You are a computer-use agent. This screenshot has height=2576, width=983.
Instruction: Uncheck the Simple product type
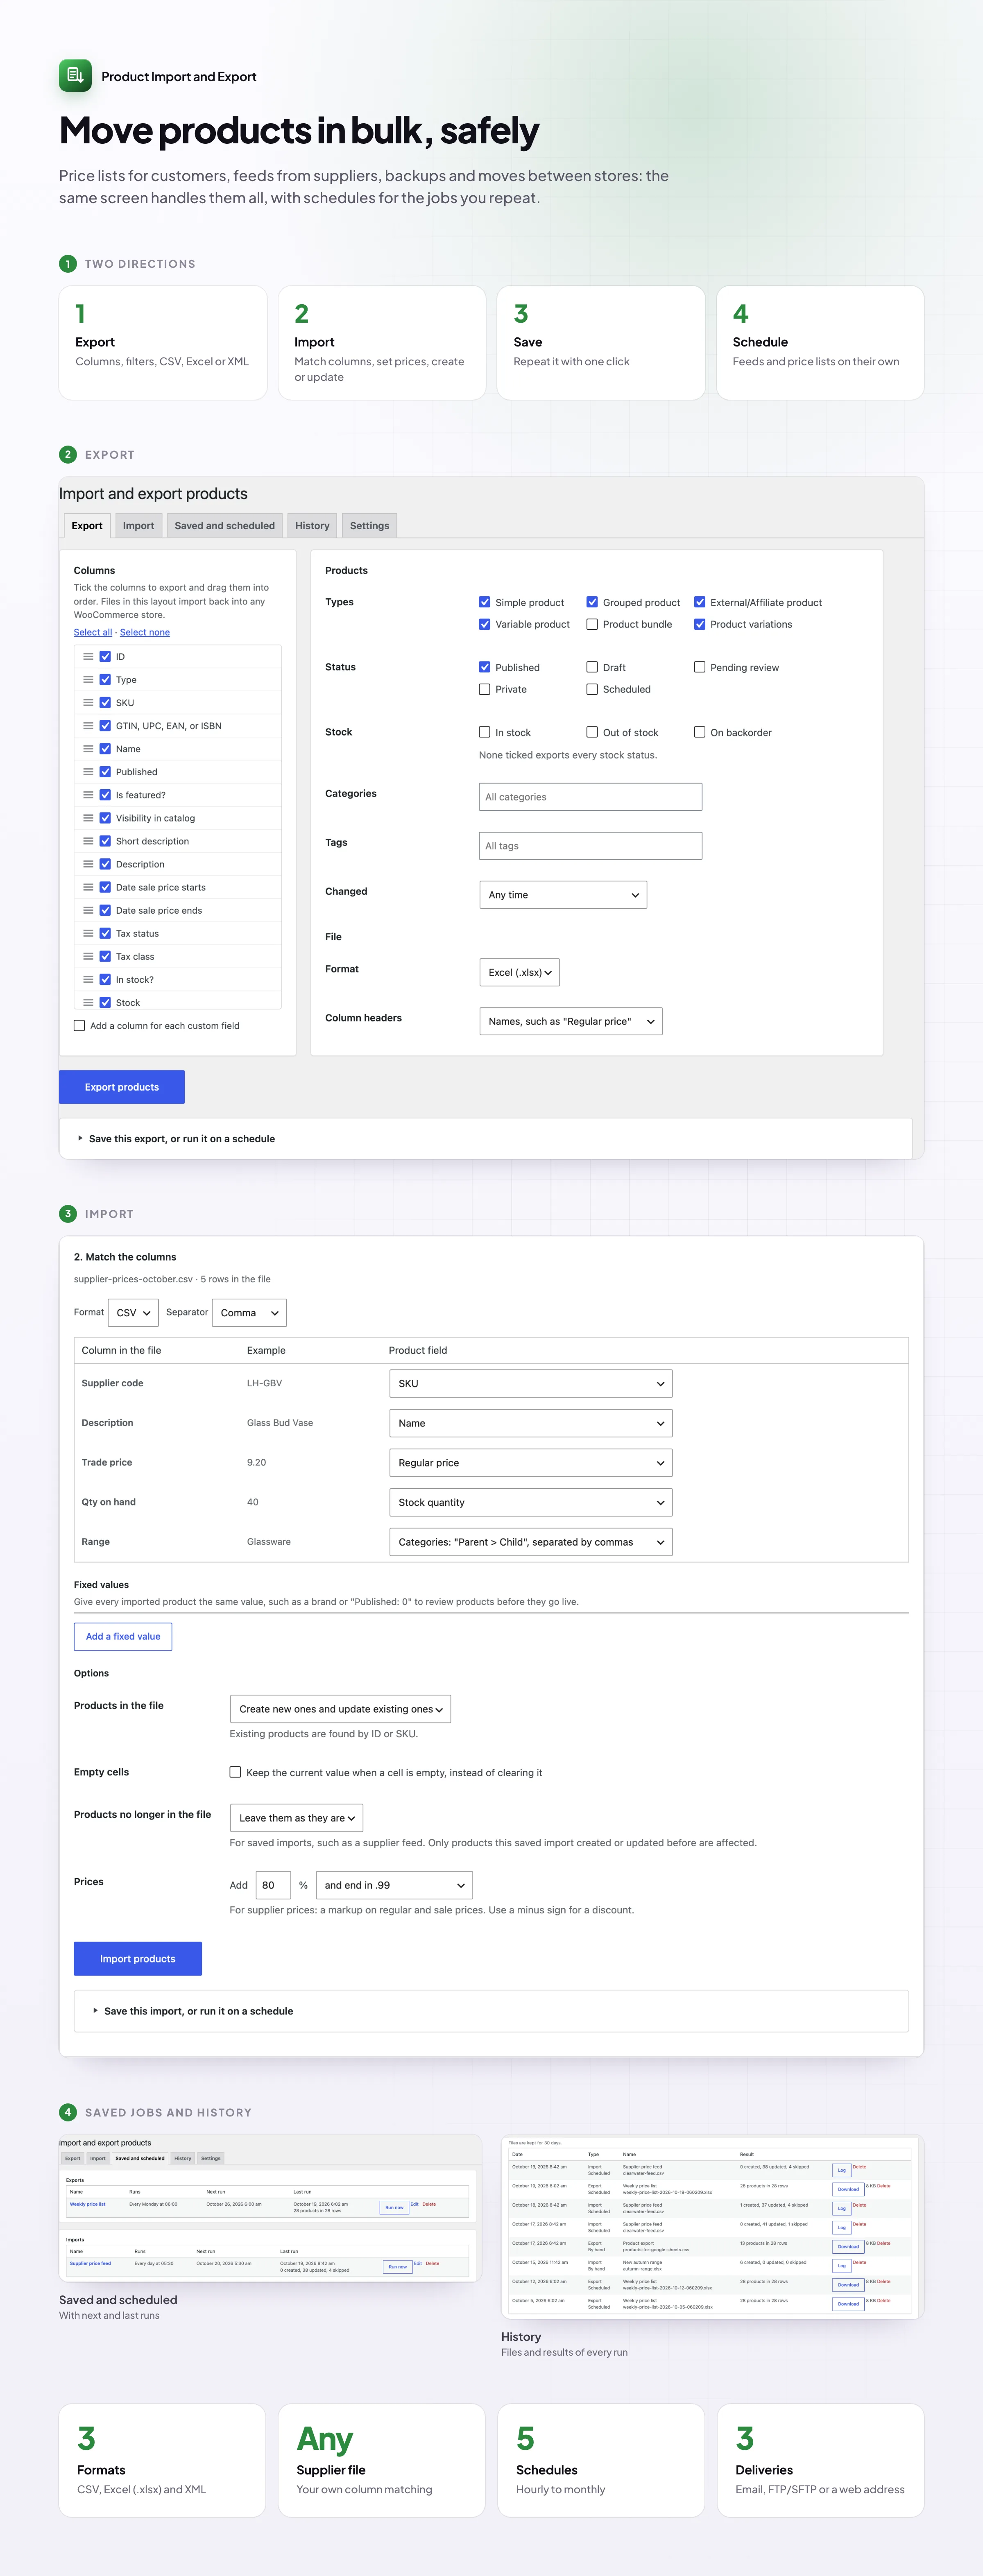(485, 602)
